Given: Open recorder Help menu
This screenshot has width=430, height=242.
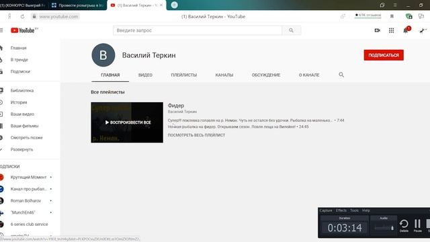Looking at the screenshot, I should [366, 210].
